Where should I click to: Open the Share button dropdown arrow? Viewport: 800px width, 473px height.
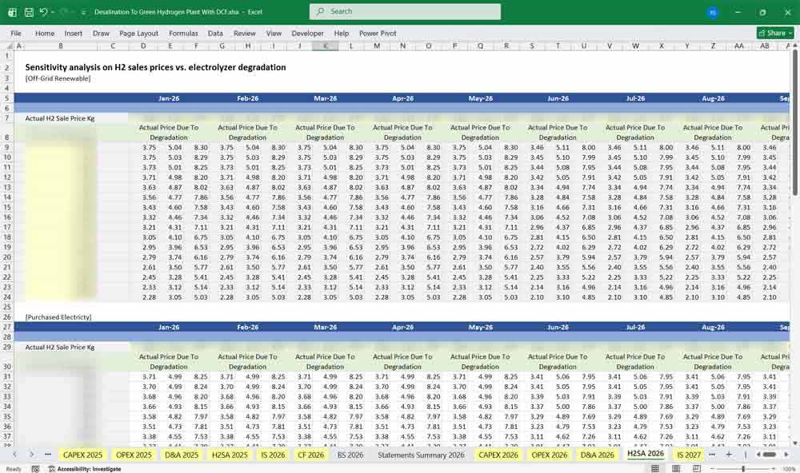pyautogui.click(x=792, y=33)
